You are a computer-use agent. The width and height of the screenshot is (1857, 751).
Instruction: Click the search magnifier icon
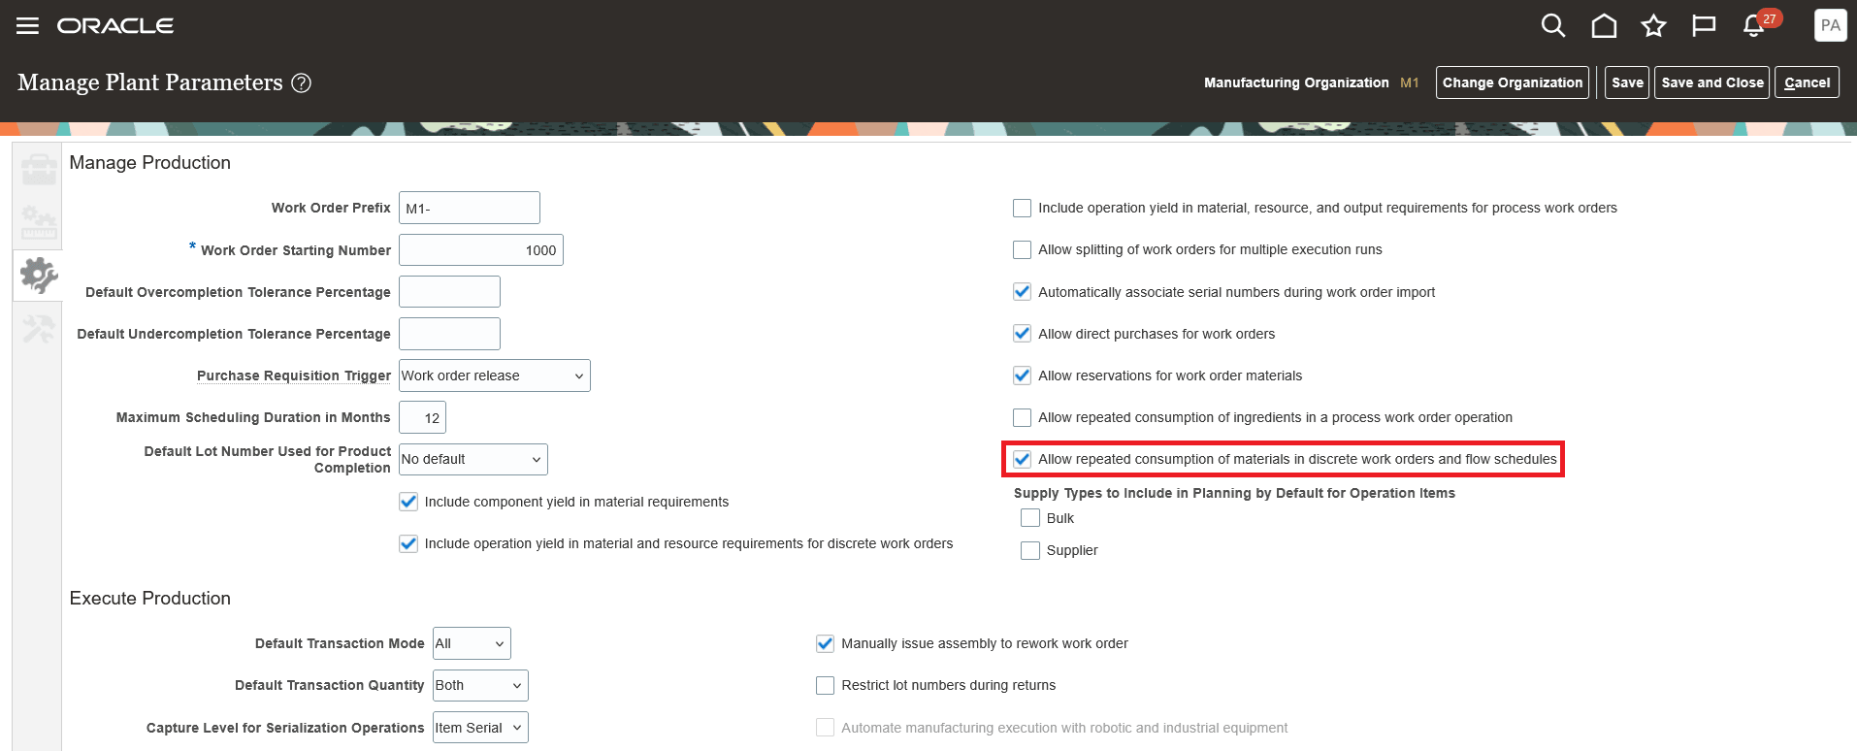pos(1552,26)
